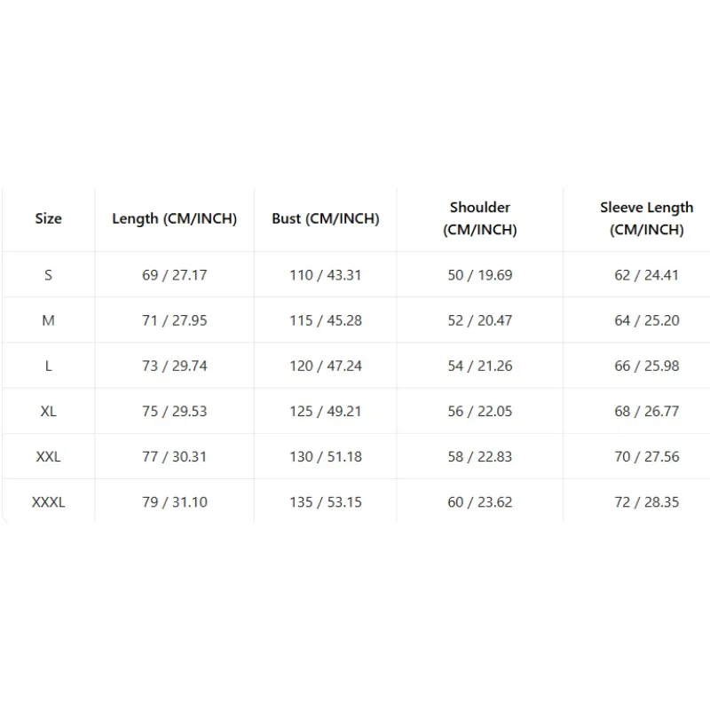Click the Sleeve Length (CM/INCH) header

point(647,218)
